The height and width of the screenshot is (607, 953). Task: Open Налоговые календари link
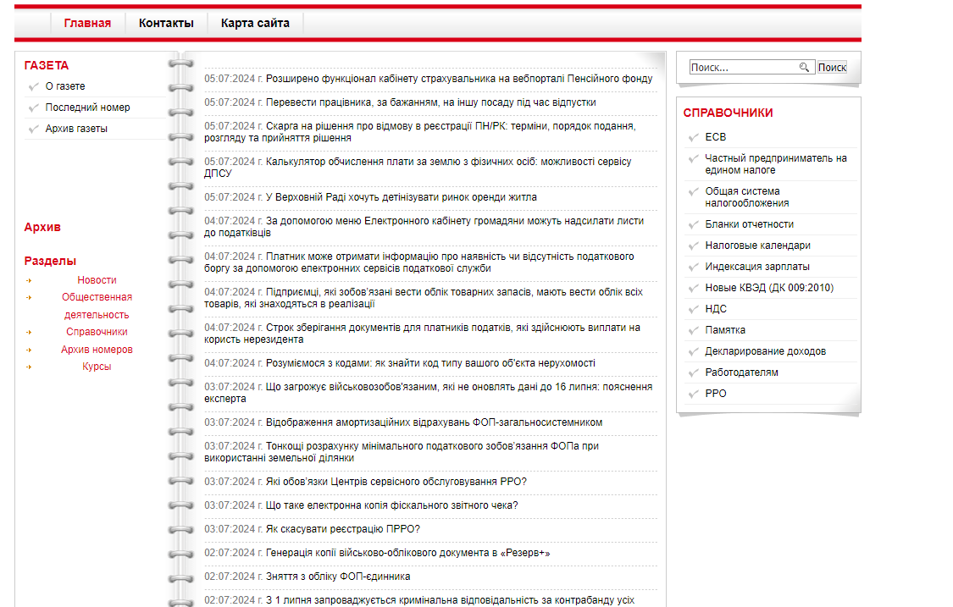(757, 246)
